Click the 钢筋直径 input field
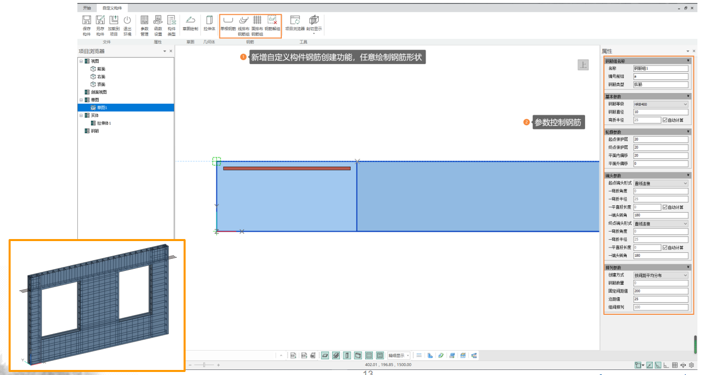704x375 pixels. point(661,112)
